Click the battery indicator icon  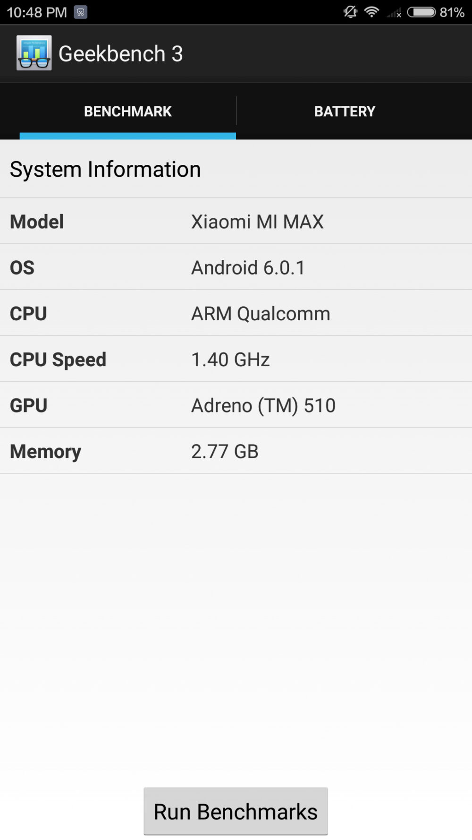tap(422, 12)
